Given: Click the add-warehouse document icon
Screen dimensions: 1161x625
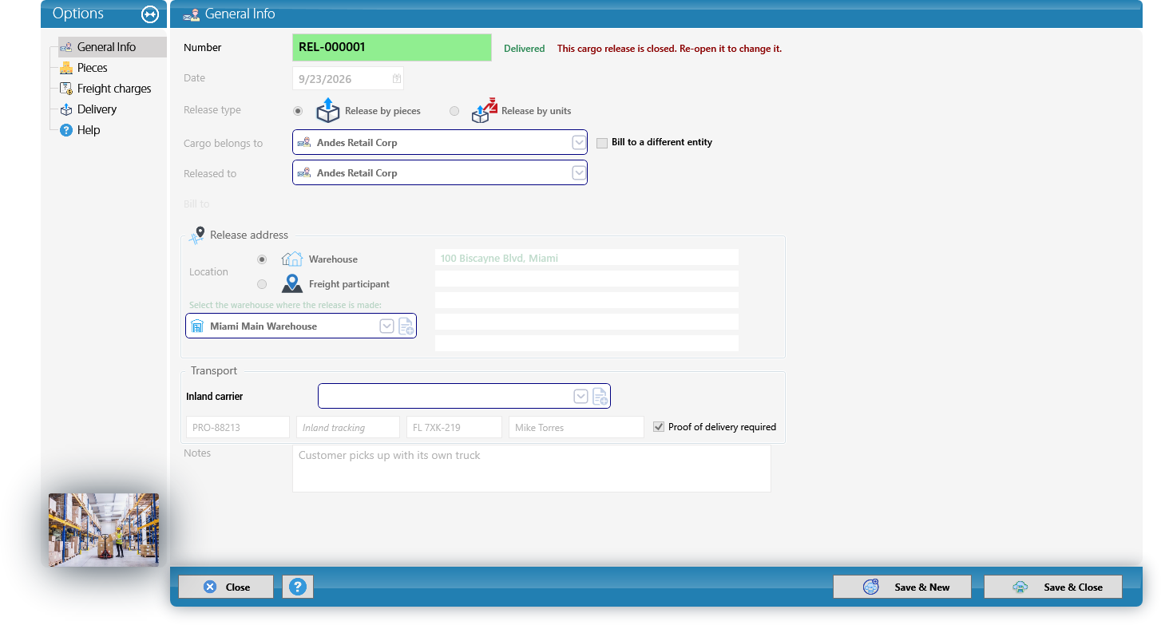Looking at the screenshot, I should point(406,326).
